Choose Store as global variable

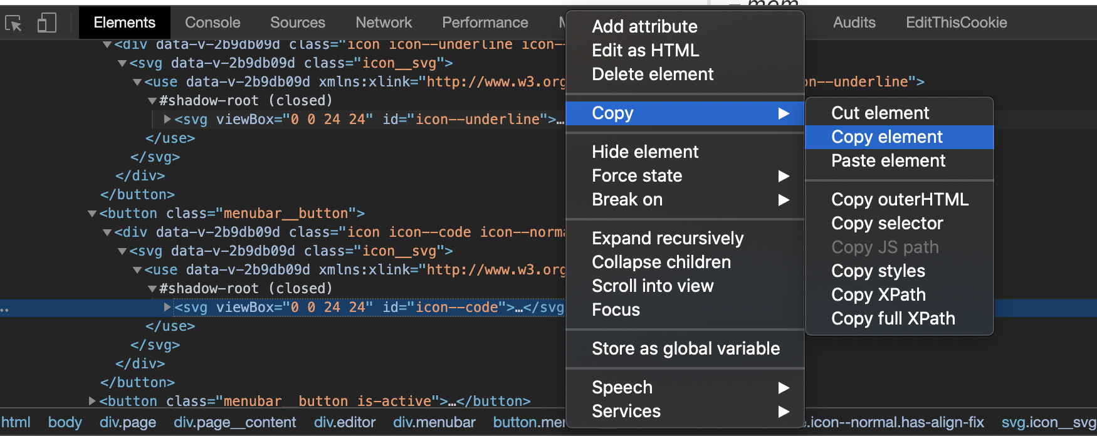[x=685, y=348]
